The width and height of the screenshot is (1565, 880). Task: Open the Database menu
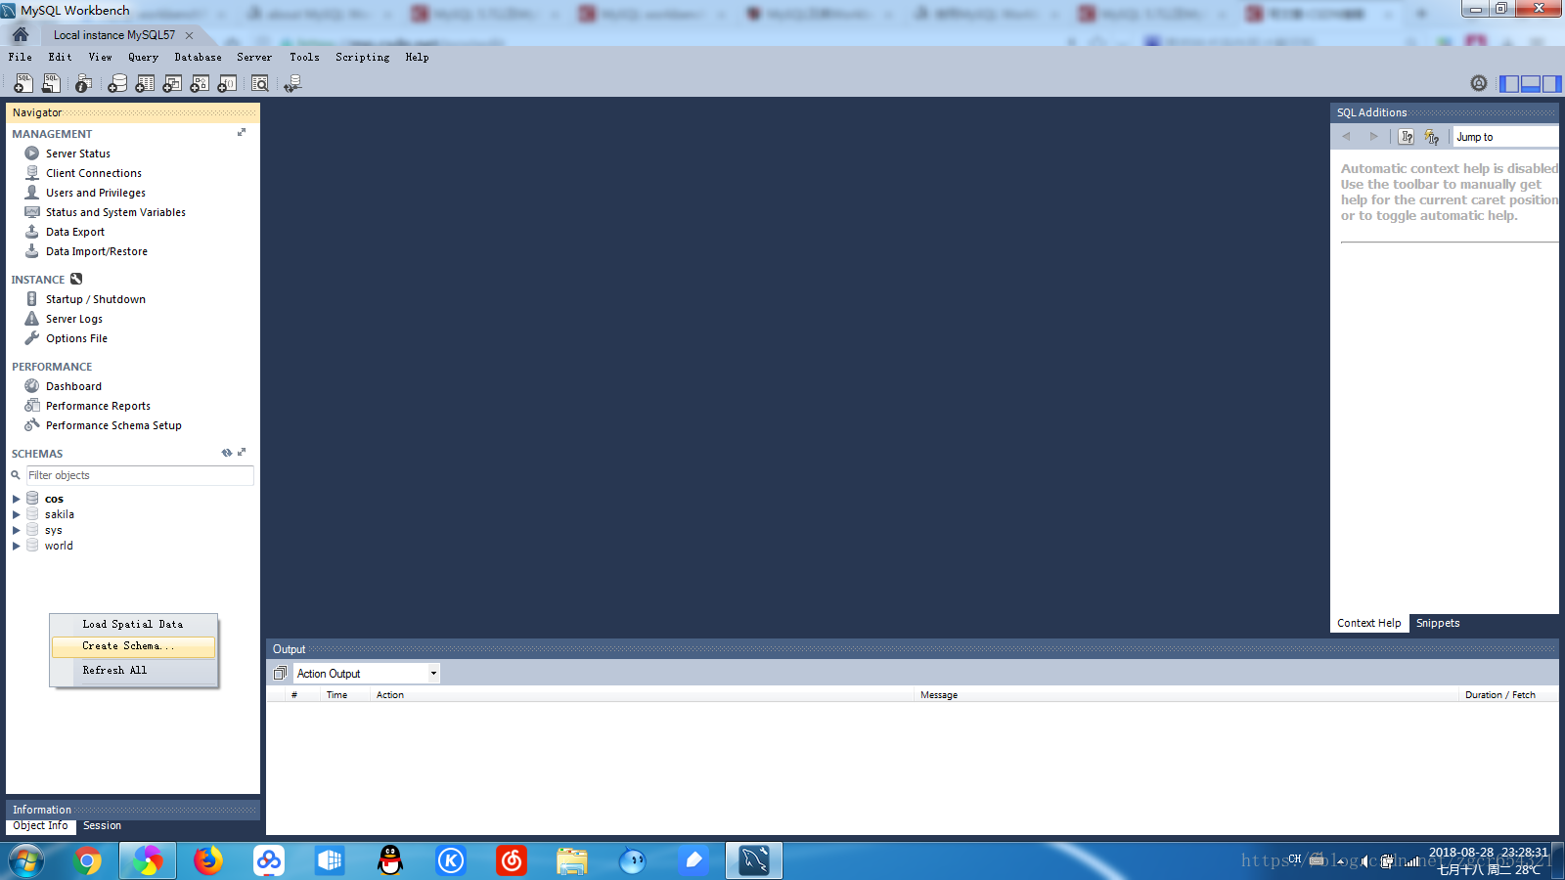[198, 57]
